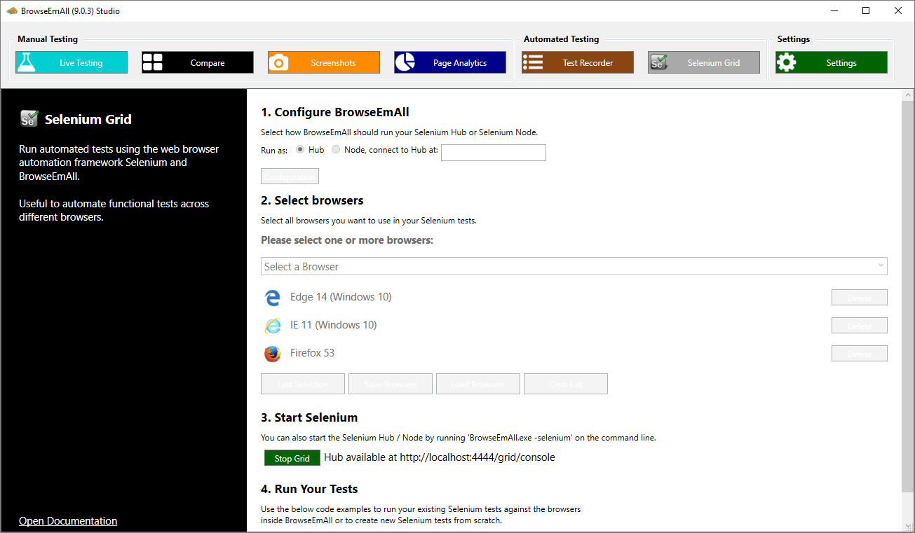Click the Test Recorder list icon
Image resolution: width=915 pixels, height=533 pixels.
(533, 62)
